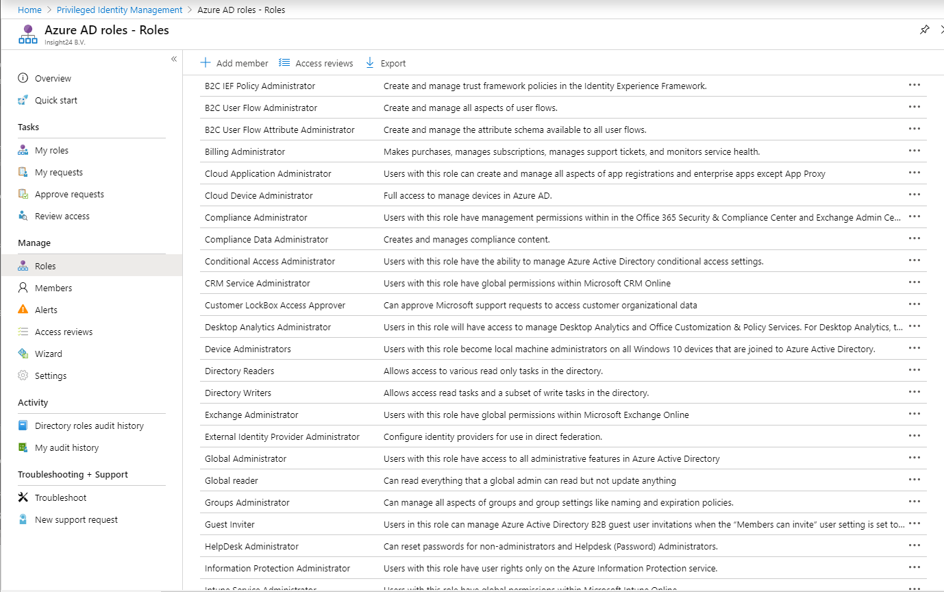
Task: Click the My audit history icon
Action: tap(23, 447)
